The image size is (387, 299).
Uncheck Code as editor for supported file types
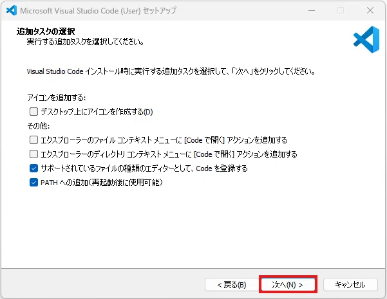click(33, 168)
